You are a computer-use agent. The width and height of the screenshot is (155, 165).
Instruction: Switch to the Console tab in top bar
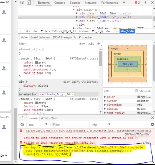(x=60, y=3)
